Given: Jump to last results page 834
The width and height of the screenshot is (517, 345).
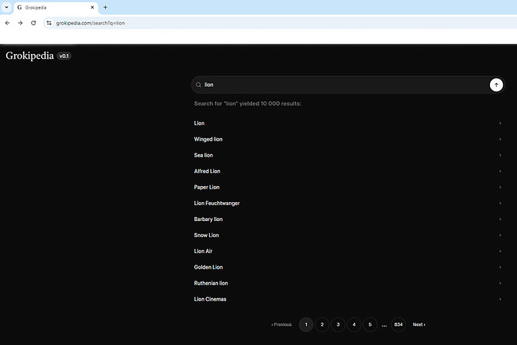Looking at the screenshot, I should click(x=398, y=325).
